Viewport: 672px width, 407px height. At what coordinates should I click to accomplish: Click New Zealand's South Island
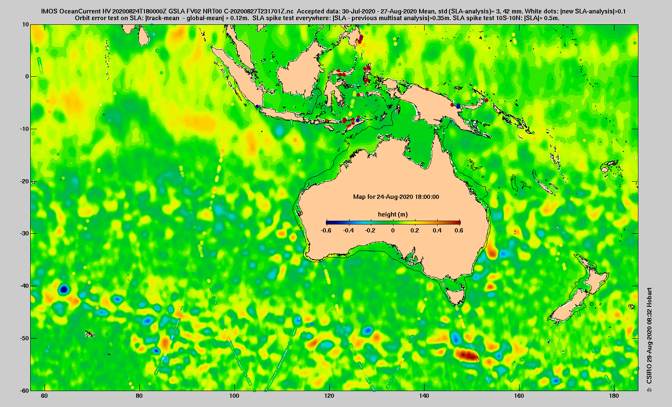coord(567,308)
